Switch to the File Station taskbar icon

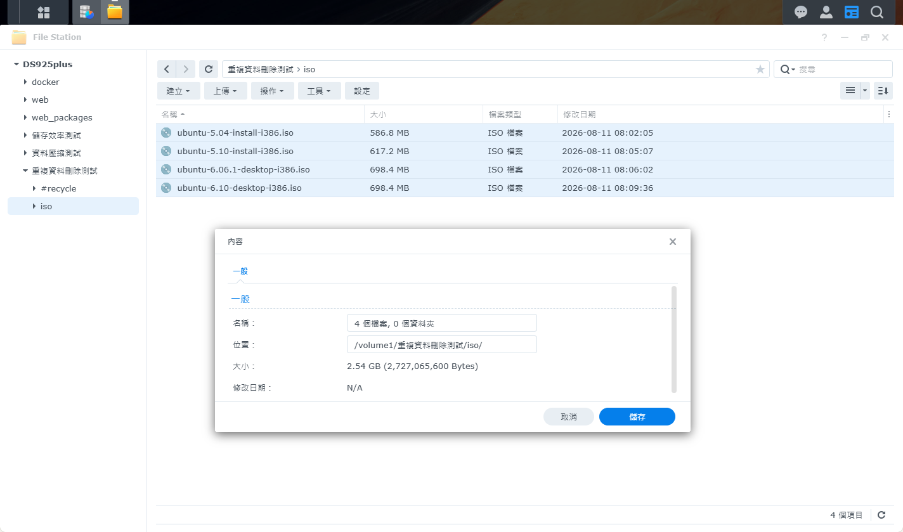pyautogui.click(x=115, y=12)
